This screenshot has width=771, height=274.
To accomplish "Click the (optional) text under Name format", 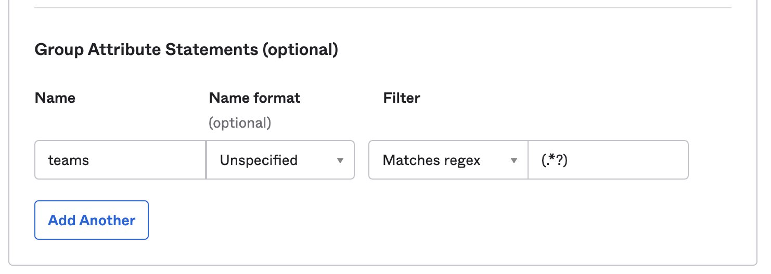I will coord(240,123).
